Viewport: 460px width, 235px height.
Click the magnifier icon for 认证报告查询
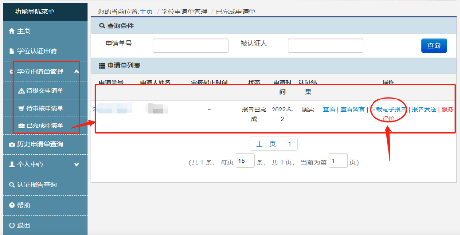[x=12, y=185]
